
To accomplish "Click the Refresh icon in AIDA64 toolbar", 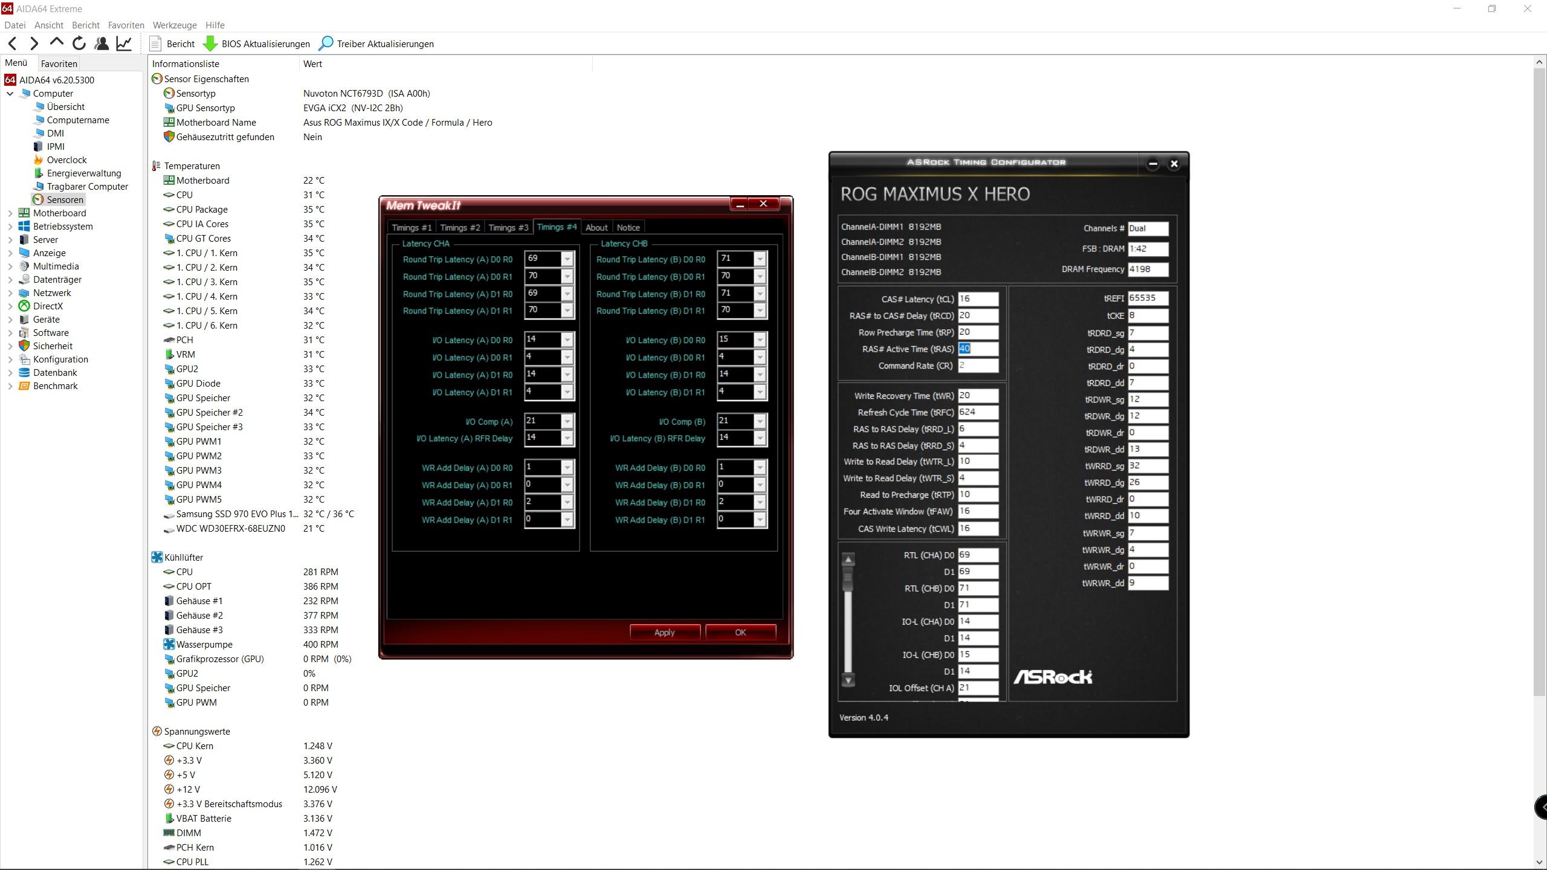I will tap(79, 43).
